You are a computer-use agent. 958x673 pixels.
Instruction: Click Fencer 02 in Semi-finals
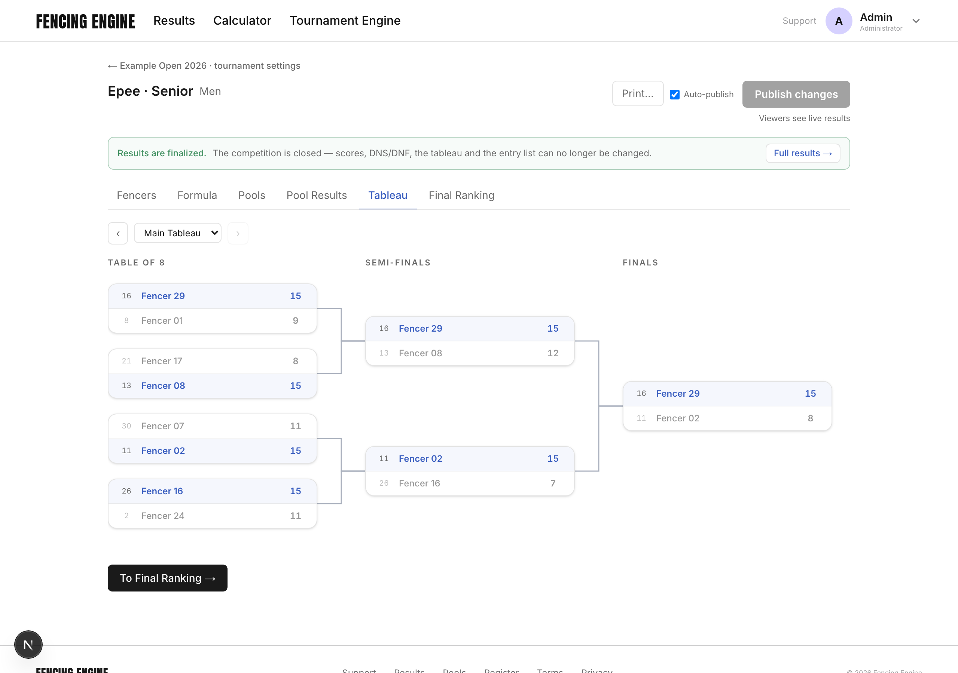(x=470, y=458)
